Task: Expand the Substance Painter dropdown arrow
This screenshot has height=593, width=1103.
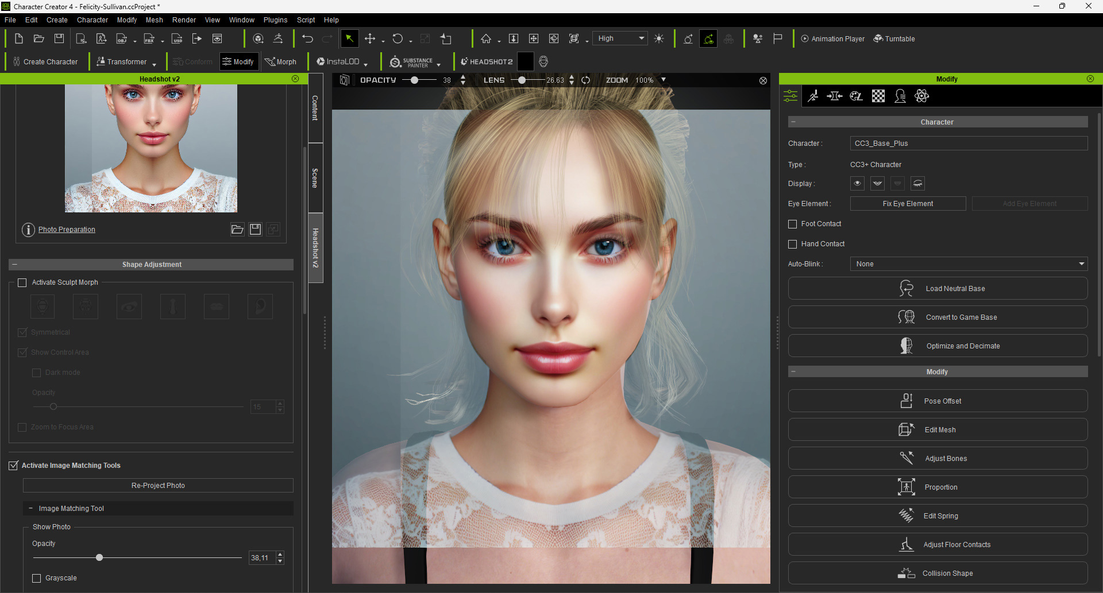Action: (439, 64)
